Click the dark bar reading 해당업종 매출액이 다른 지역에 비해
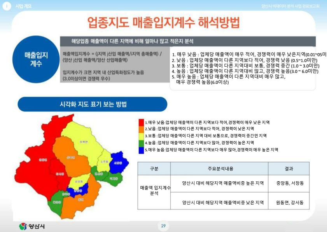 (188, 41)
